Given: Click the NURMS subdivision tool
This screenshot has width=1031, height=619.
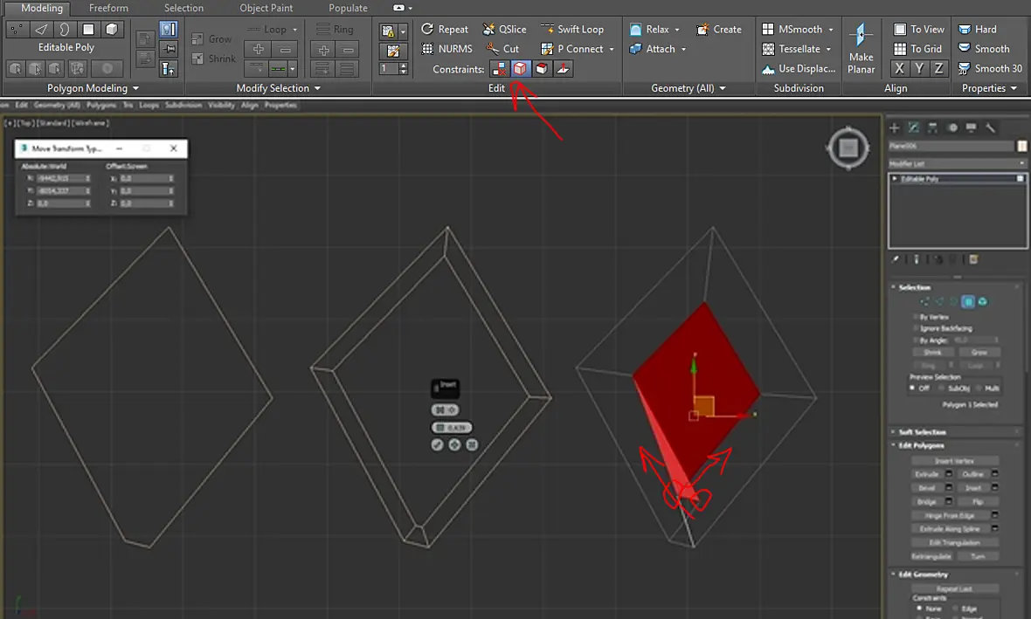Looking at the screenshot, I should 447,49.
